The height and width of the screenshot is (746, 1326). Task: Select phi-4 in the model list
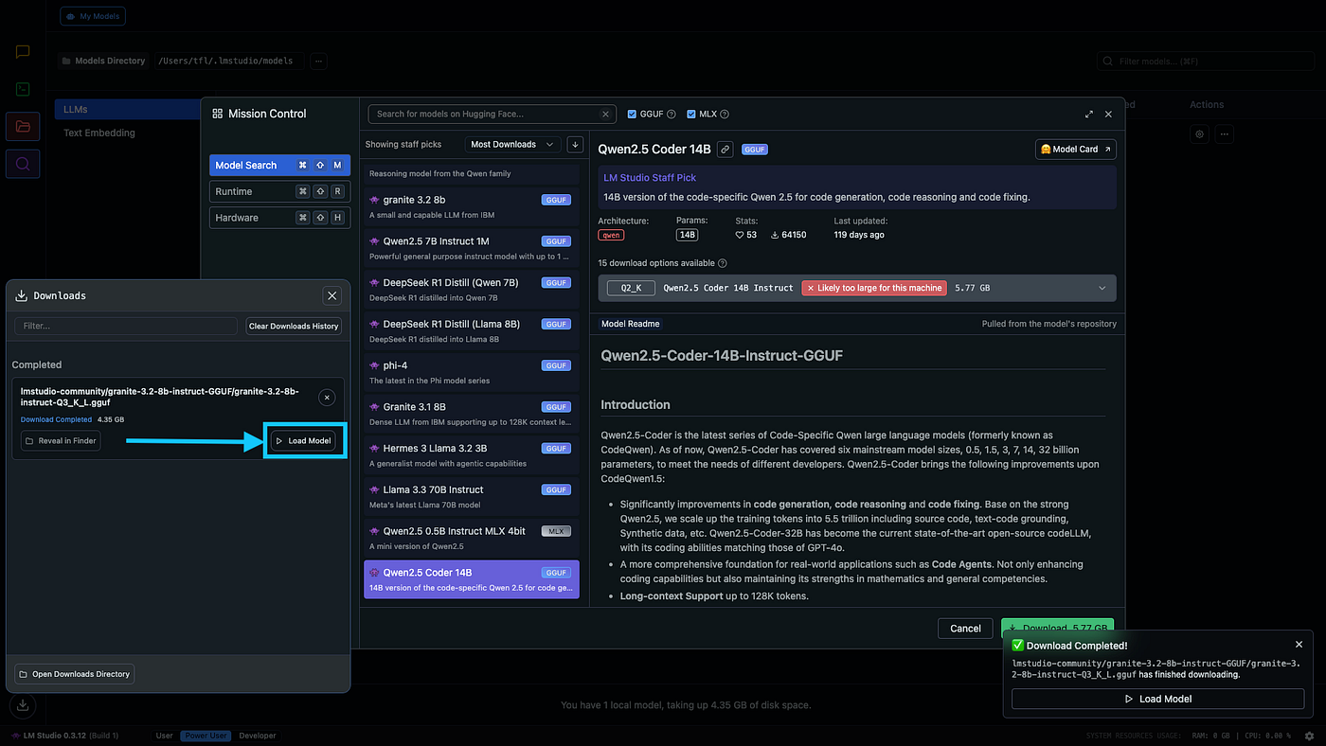click(471, 372)
